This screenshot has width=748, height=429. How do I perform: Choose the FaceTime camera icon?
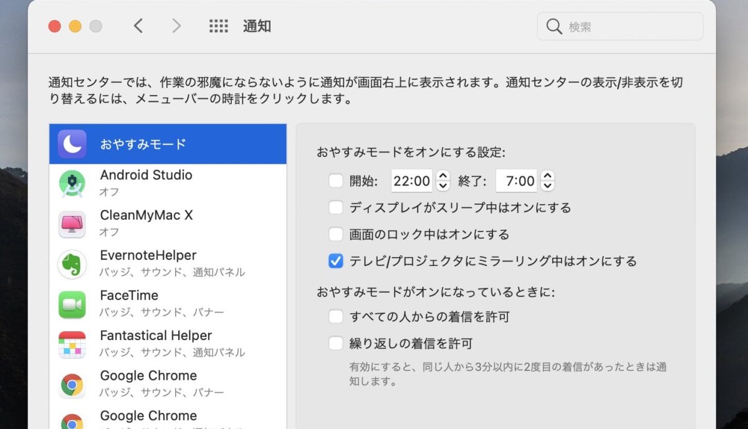[72, 304]
